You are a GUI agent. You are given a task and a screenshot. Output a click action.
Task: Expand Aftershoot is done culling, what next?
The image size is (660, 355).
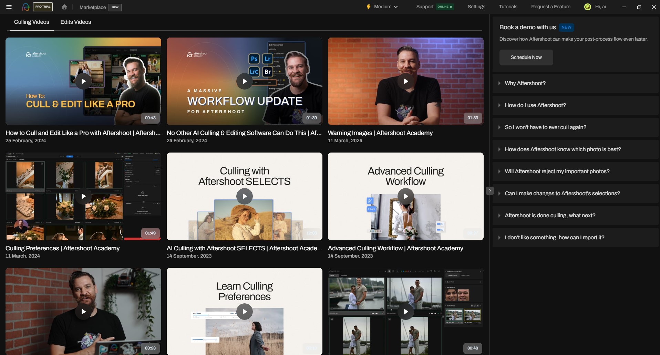(575, 216)
